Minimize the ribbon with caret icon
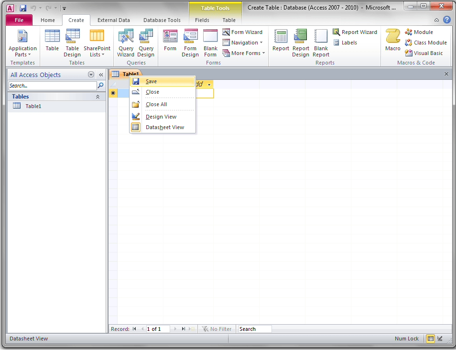 [x=436, y=20]
